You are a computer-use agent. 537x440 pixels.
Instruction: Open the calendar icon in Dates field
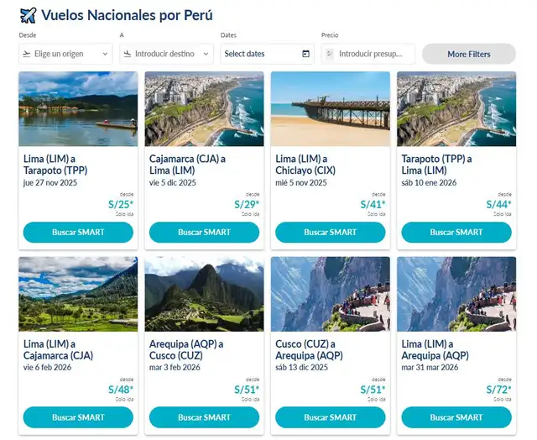305,54
